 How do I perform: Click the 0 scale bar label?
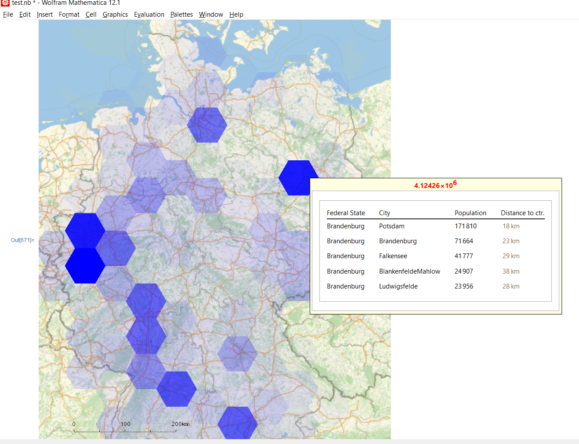coord(74,424)
